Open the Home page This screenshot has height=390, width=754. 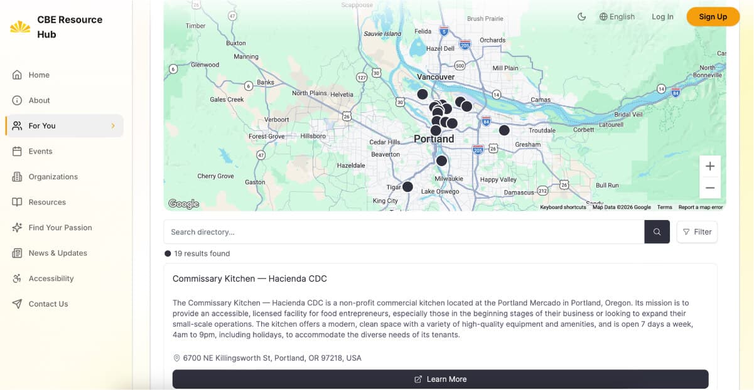point(39,75)
